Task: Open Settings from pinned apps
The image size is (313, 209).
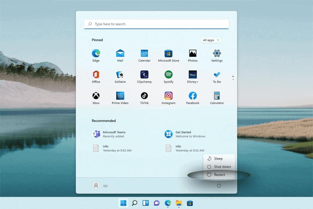Action: [x=217, y=56]
